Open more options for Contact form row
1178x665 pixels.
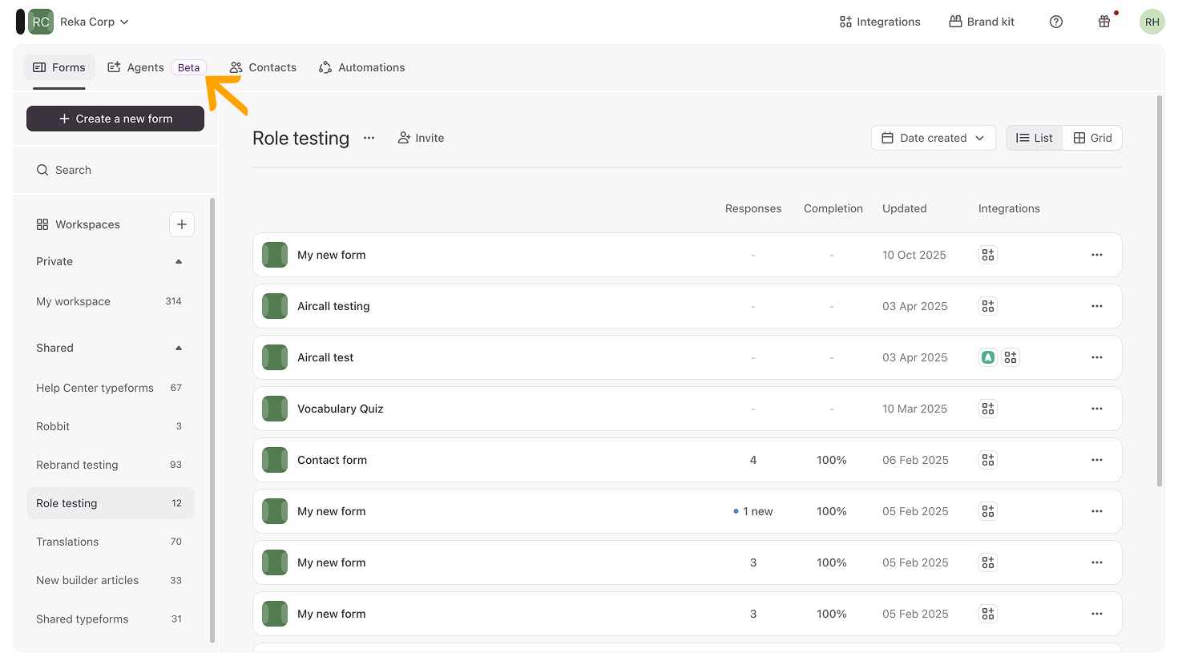1097,460
